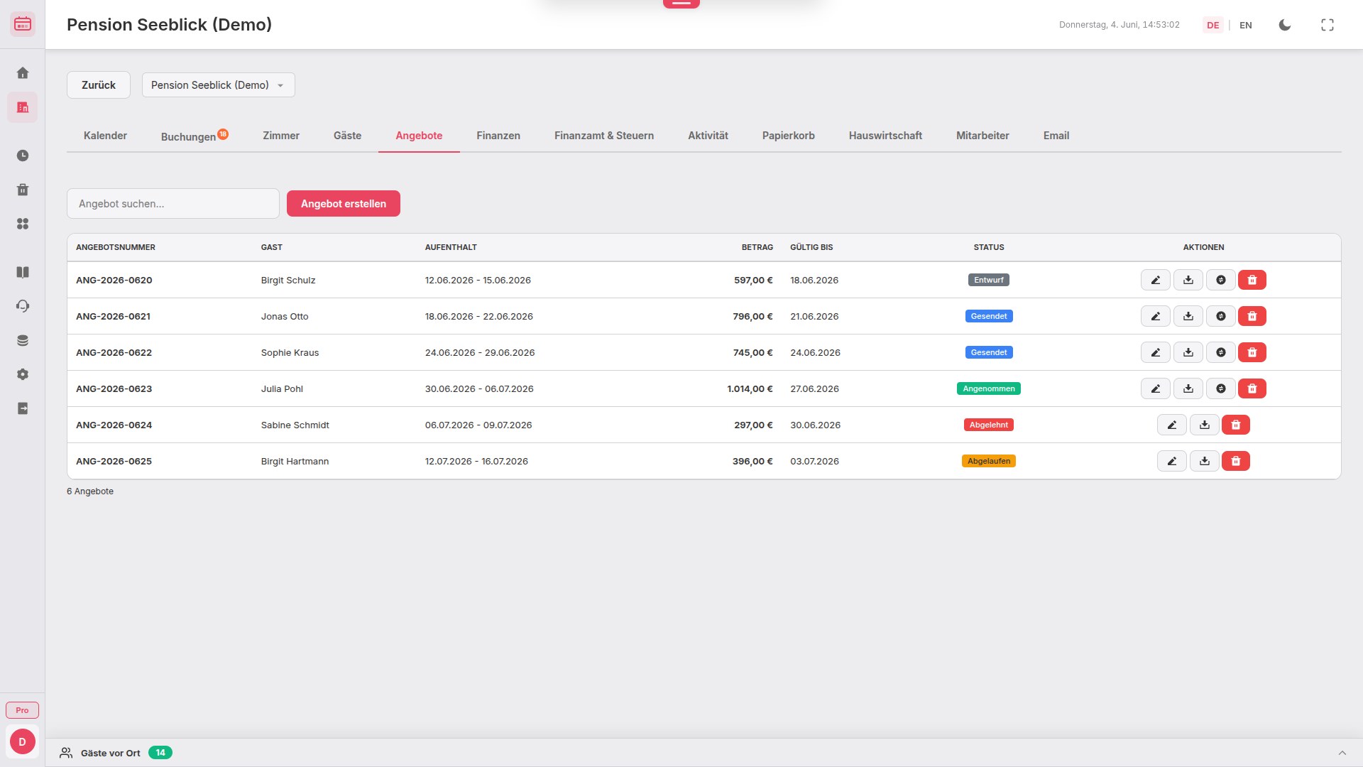1363x767 pixels.
Task: Open the Email tab
Action: 1056,136
